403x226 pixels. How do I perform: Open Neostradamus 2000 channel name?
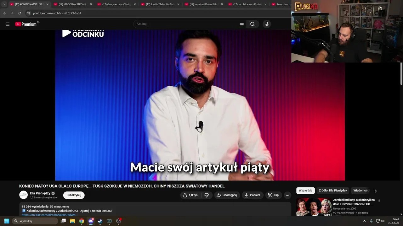(x=344, y=209)
